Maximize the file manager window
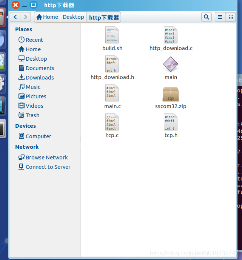This screenshot has height=260, width=242. pos(33,5)
